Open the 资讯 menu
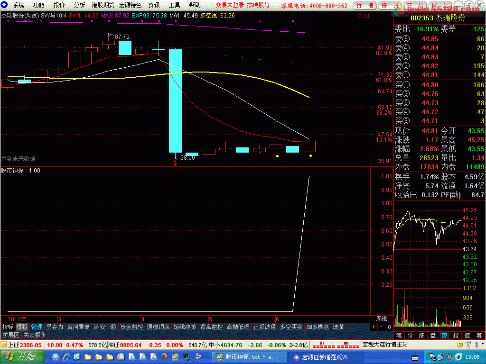486x364 pixels. pyautogui.click(x=154, y=5)
